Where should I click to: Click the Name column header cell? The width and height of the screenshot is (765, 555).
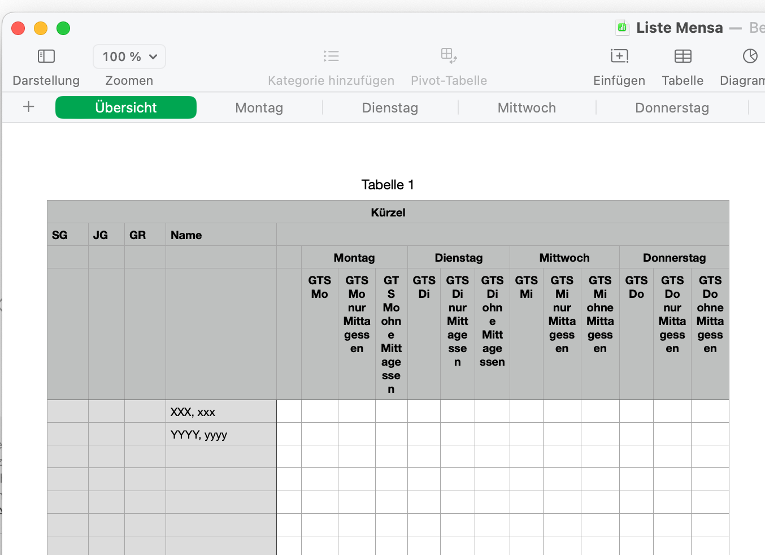220,235
